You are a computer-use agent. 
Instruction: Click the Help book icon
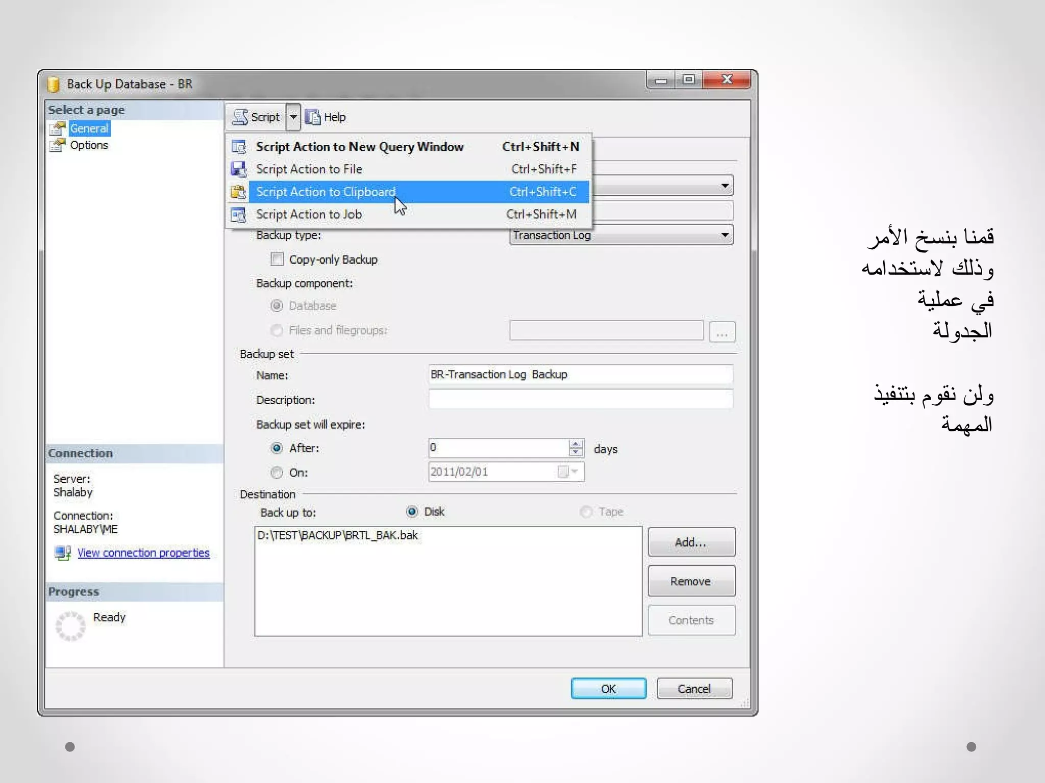(313, 117)
